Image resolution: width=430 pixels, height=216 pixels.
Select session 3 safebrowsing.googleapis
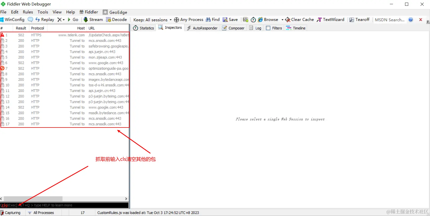pyautogui.click(x=65, y=46)
